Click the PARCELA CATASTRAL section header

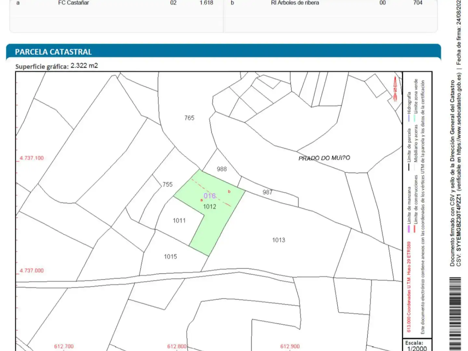coord(53,52)
